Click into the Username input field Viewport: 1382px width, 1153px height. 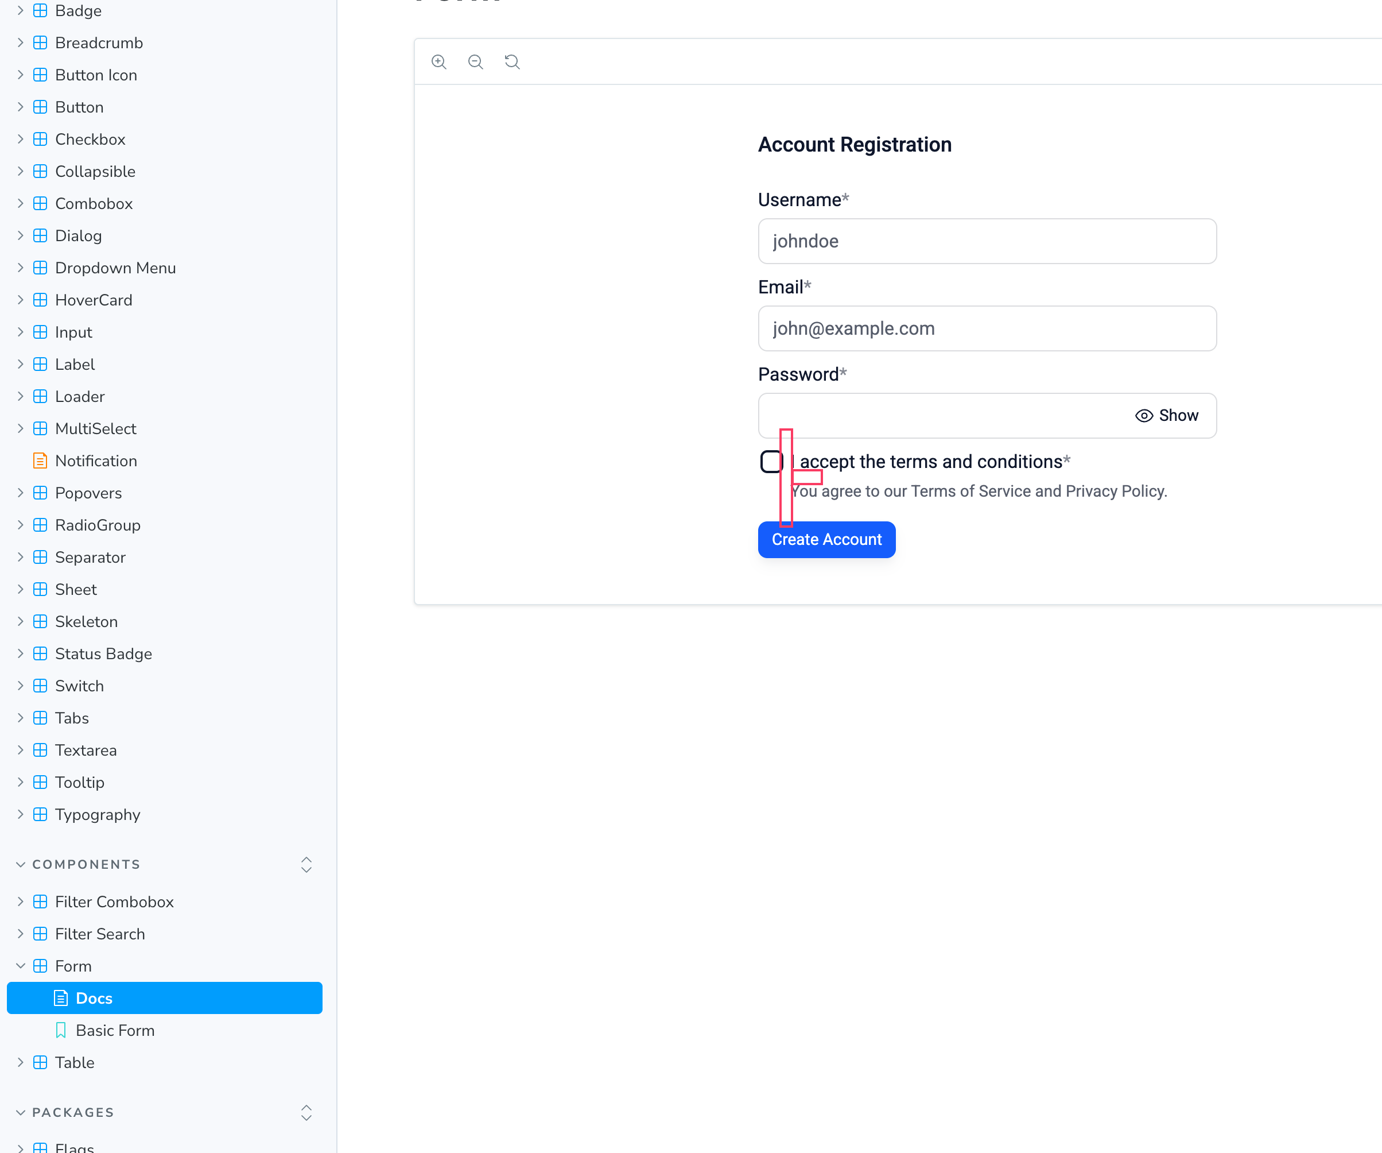click(x=987, y=241)
